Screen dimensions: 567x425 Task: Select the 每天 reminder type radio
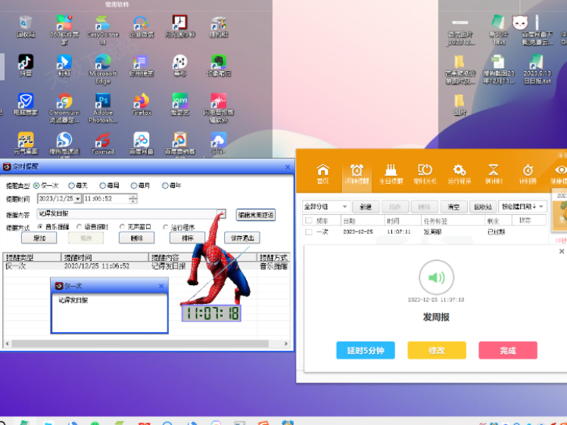(x=72, y=185)
